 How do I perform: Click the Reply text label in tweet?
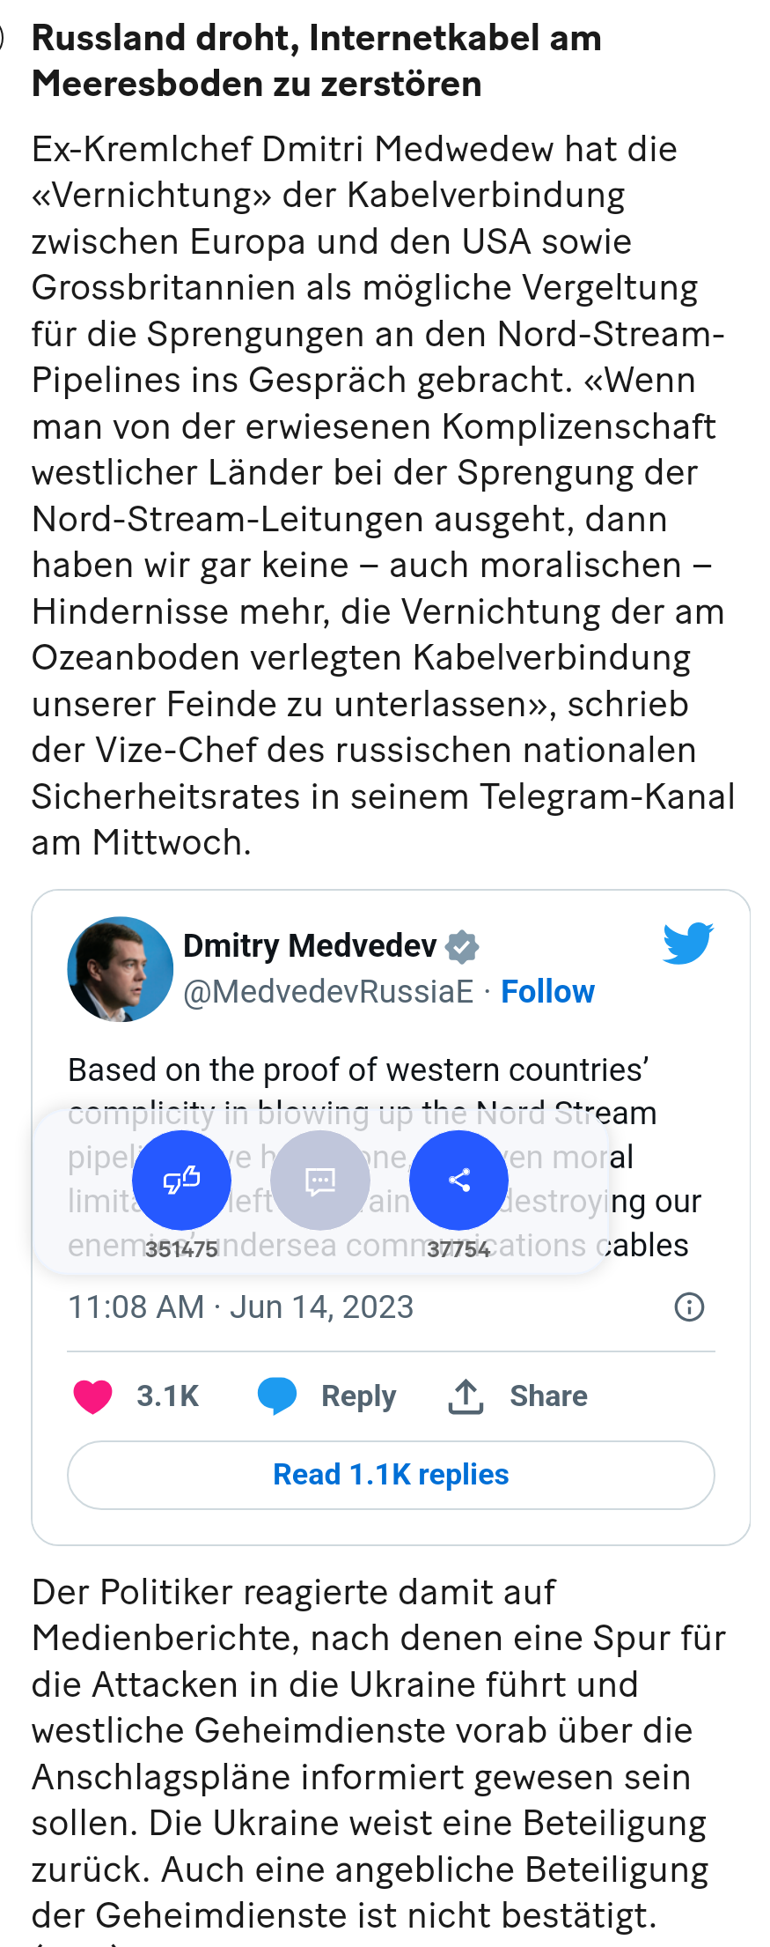tap(358, 1396)
